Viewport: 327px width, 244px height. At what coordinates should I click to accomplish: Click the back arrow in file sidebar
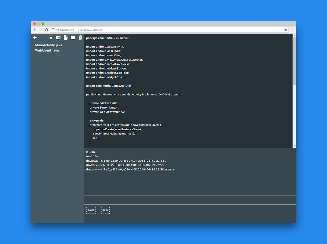coord(35,38)
